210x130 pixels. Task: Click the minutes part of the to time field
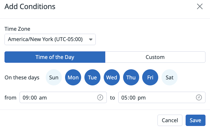point(132,98)
